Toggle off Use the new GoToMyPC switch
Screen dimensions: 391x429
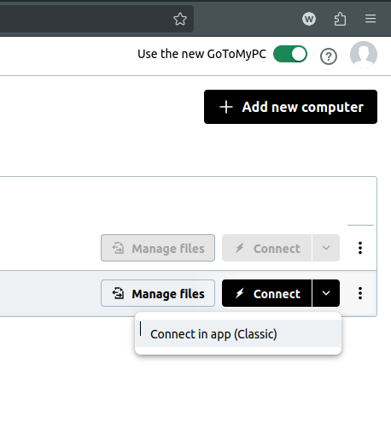click(x=290, y=54)
